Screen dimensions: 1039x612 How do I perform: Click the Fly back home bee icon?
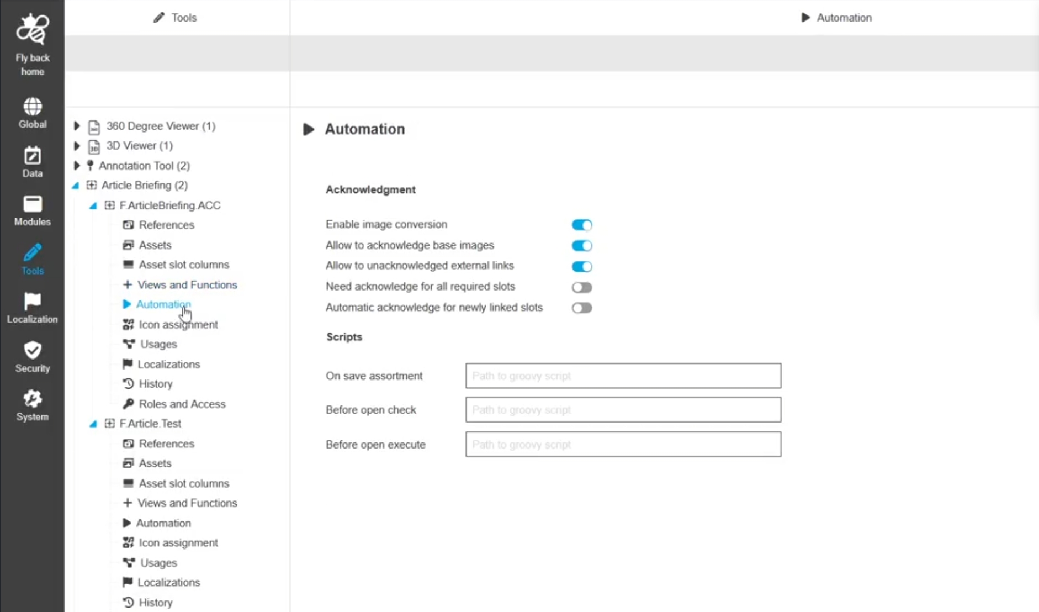[32, 30]
